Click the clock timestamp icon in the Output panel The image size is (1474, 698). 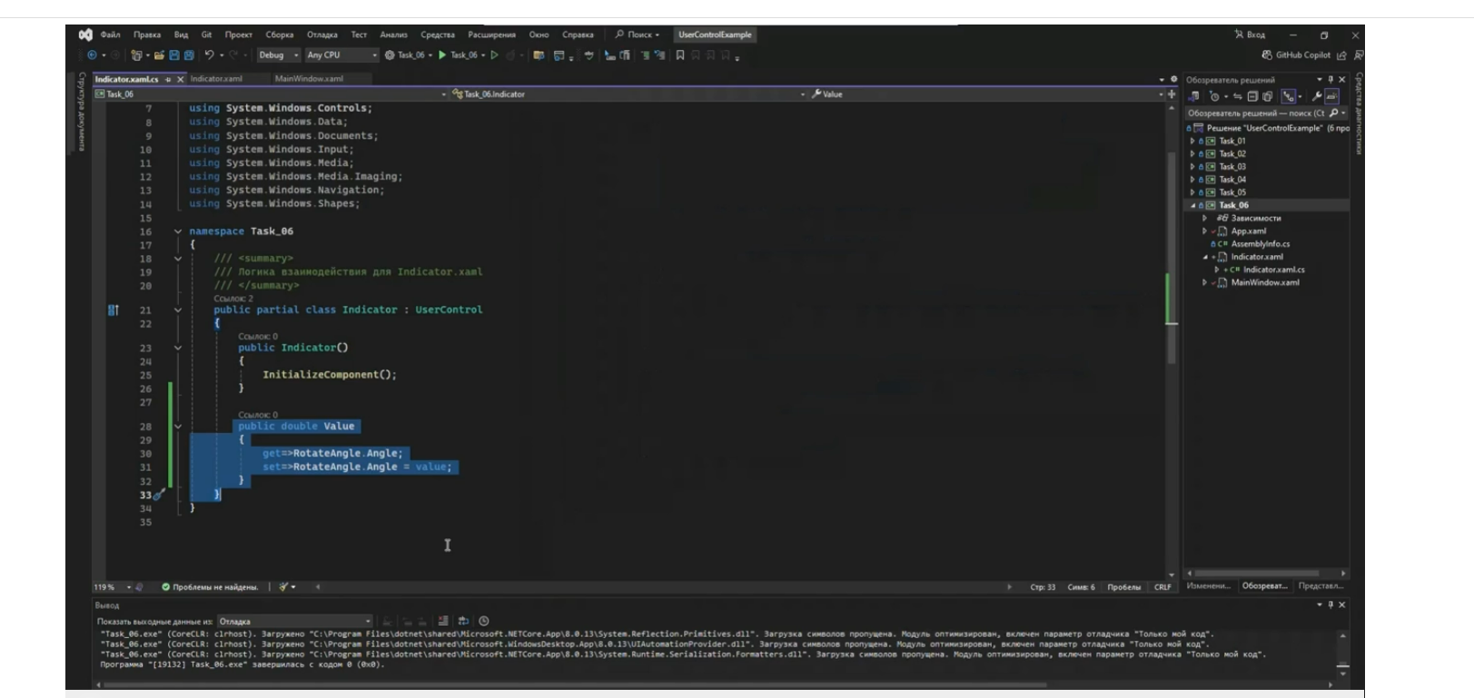[x=484, y=621]
